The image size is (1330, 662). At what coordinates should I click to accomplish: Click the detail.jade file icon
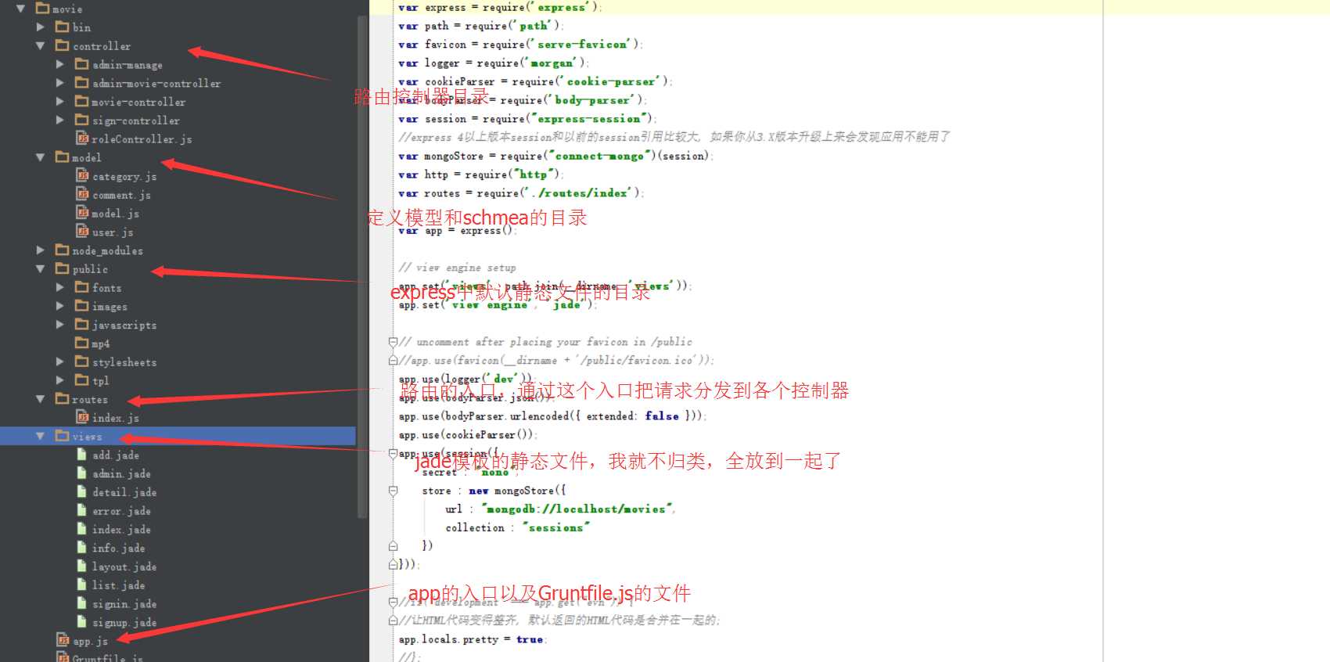click(82, 491)
